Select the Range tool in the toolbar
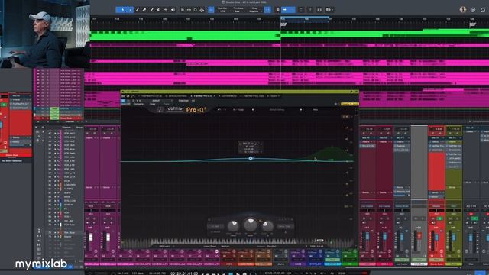Viewport: 489px width, 275px height. (x=131, y=10)
